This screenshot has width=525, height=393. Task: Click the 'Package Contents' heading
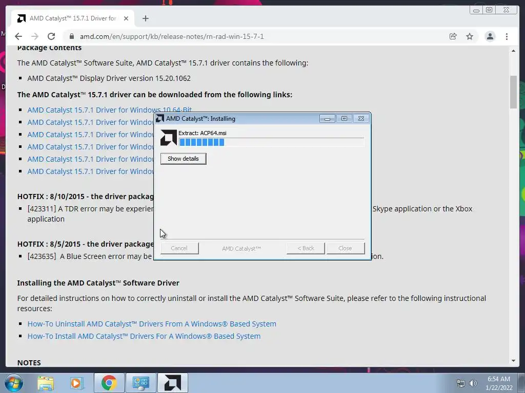(x=49, y=48)
